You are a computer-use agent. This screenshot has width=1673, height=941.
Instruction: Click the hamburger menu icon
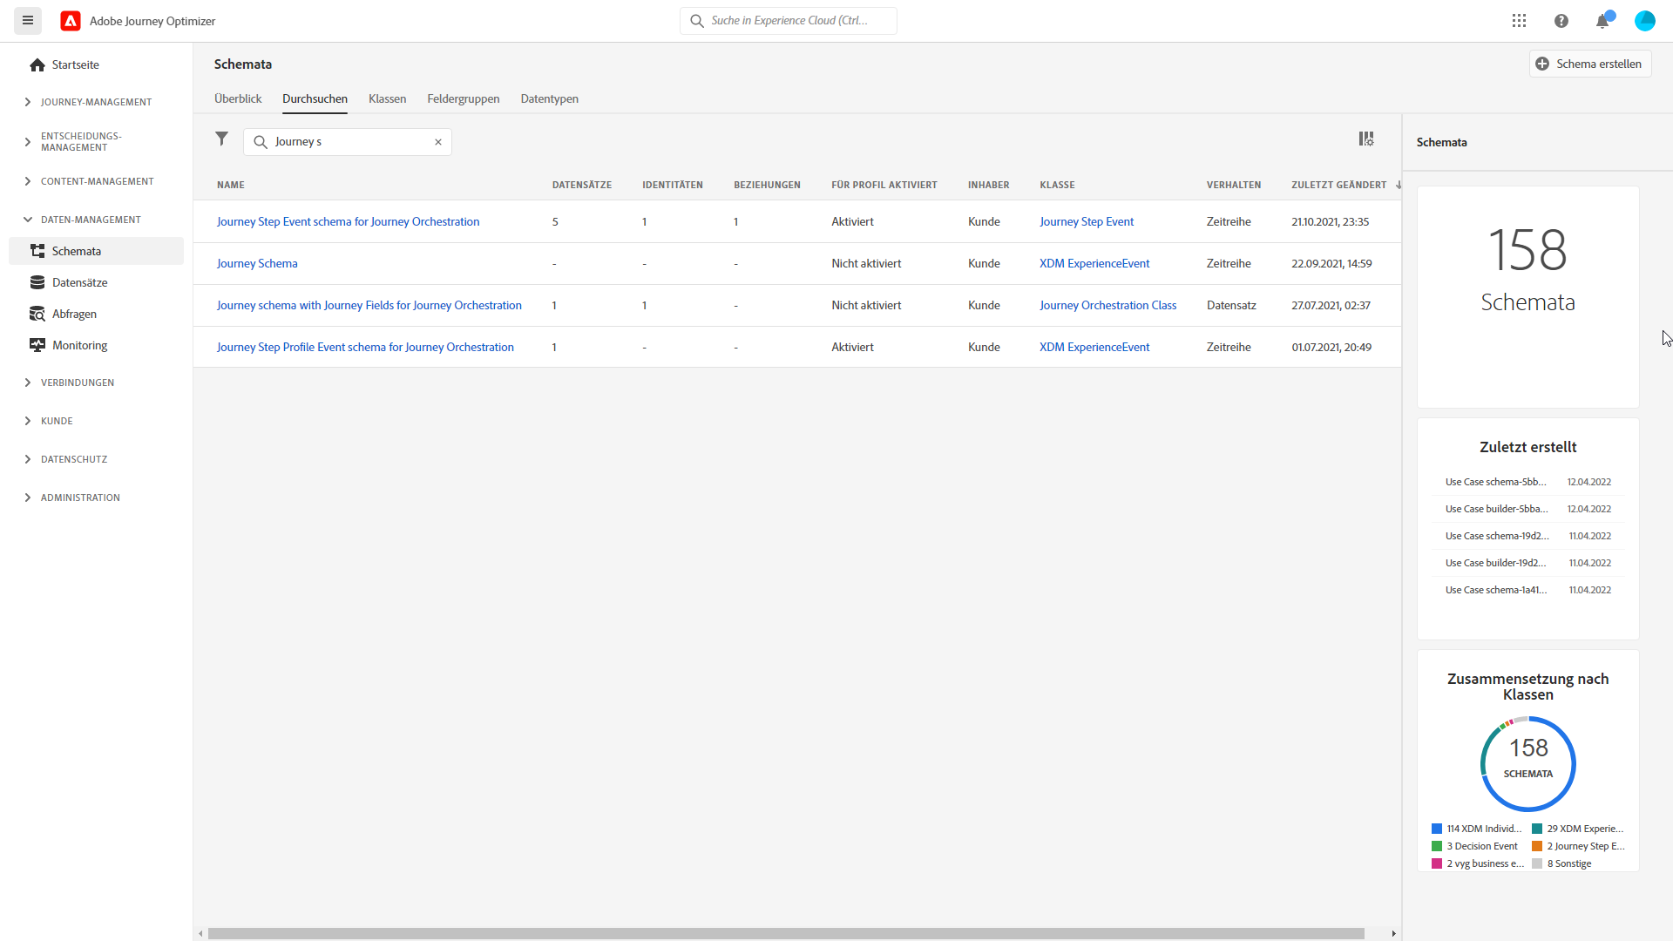(28, 21)
